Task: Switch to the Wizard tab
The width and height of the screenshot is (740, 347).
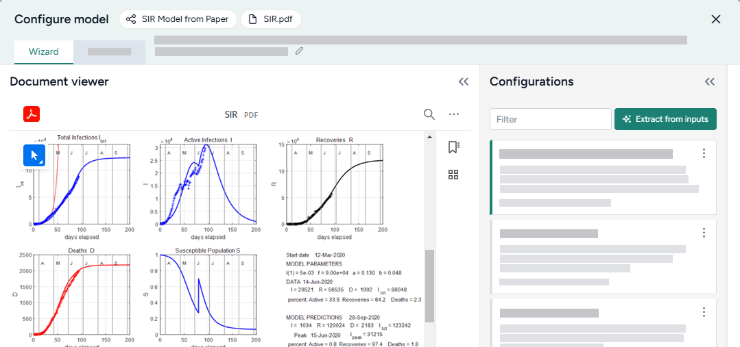Action: pyautogui.click(x=44, y=51)
